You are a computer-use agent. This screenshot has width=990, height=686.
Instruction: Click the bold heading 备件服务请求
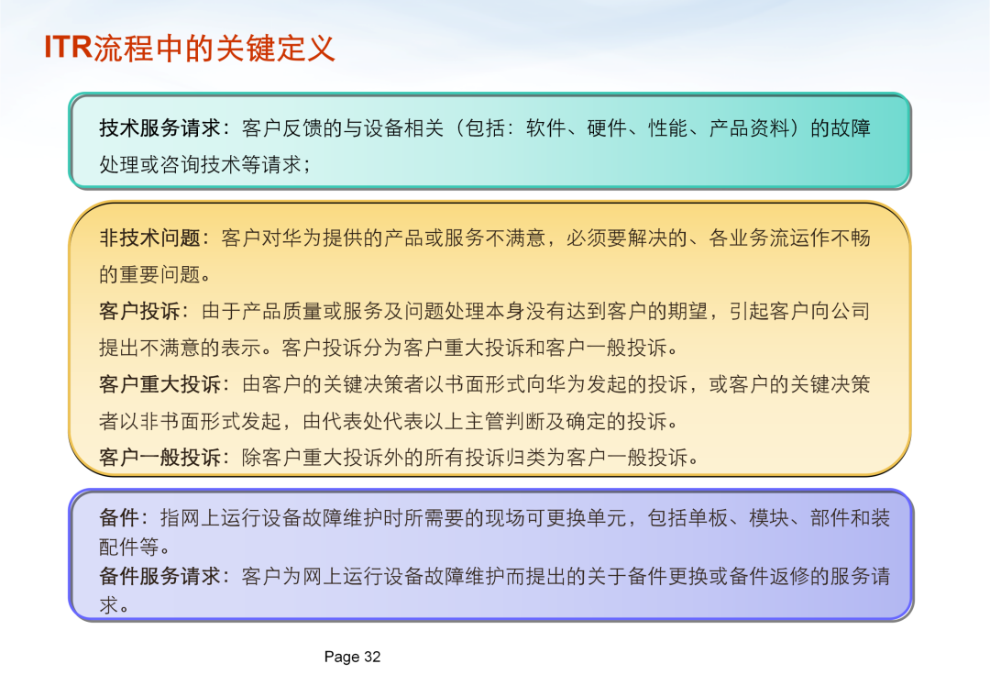(x=159, y=576)
